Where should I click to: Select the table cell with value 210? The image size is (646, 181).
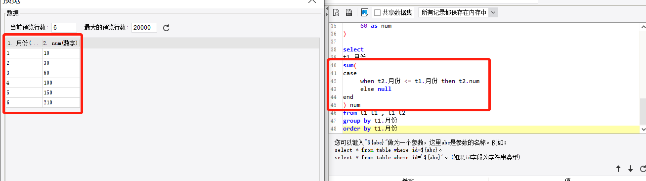point(61,102)
